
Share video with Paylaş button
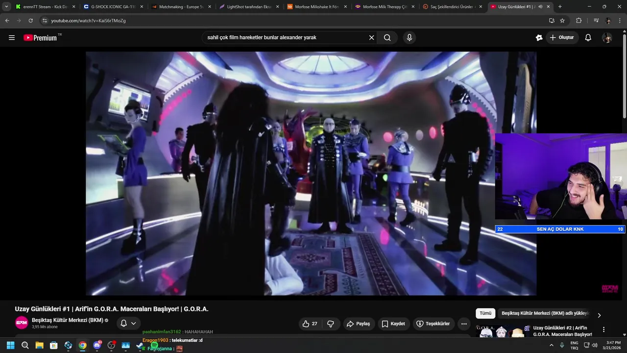point(358,324)
